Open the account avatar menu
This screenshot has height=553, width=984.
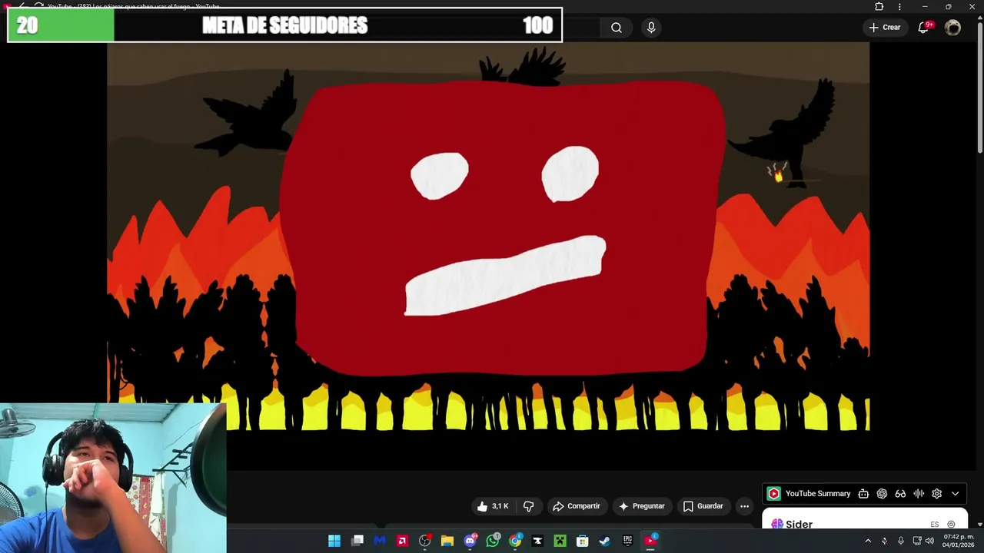(x=953, y=28)
